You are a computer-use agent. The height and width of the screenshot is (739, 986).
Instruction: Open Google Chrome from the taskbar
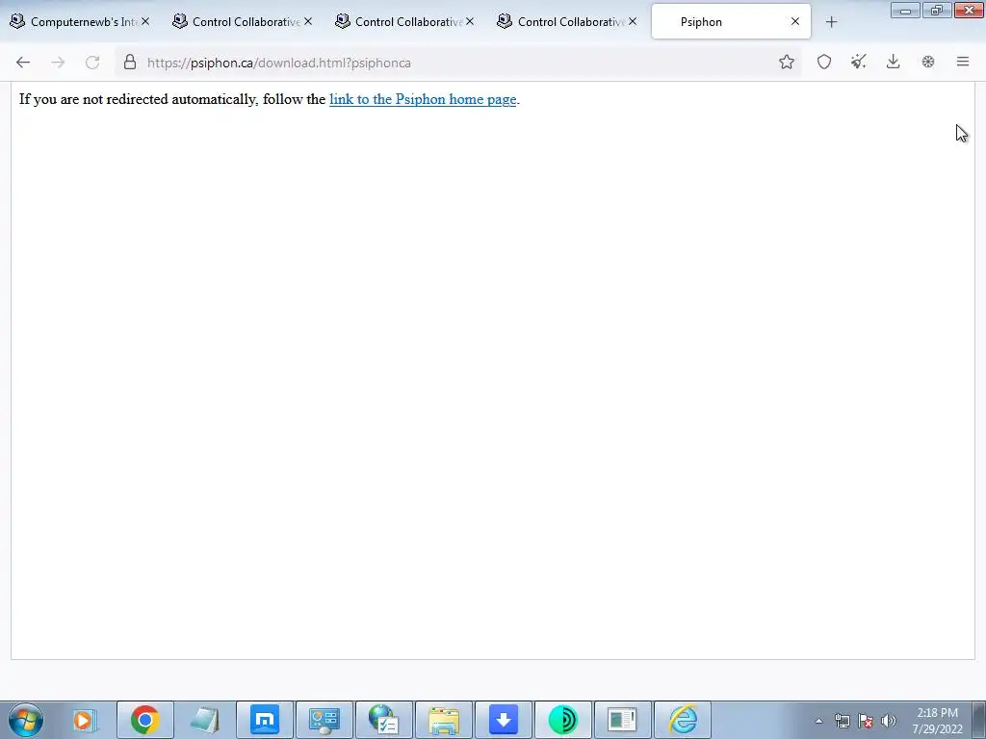[x=145, y=720]
